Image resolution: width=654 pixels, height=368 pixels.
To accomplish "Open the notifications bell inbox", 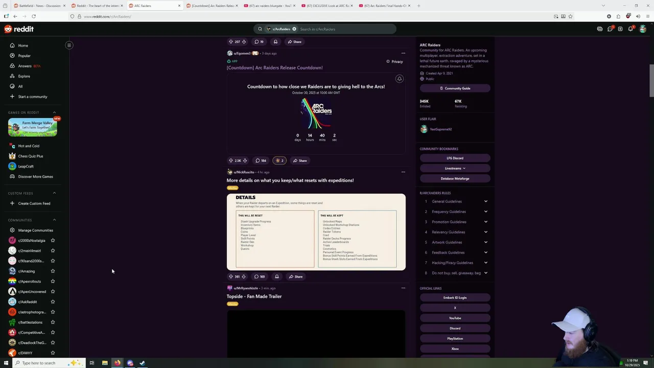I will click(x=630, y=29).
